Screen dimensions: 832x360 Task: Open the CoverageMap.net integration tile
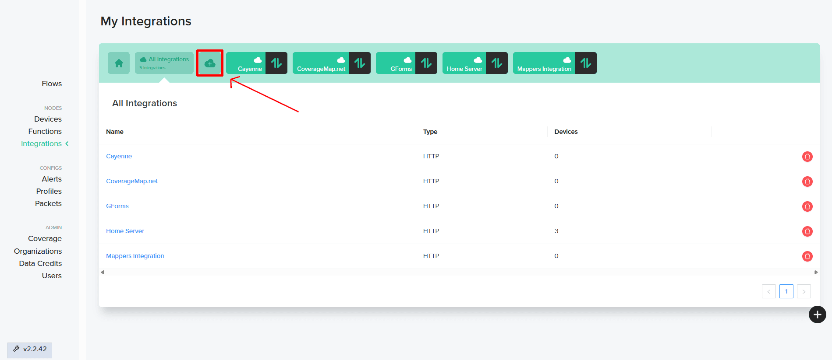pos(321,63)
